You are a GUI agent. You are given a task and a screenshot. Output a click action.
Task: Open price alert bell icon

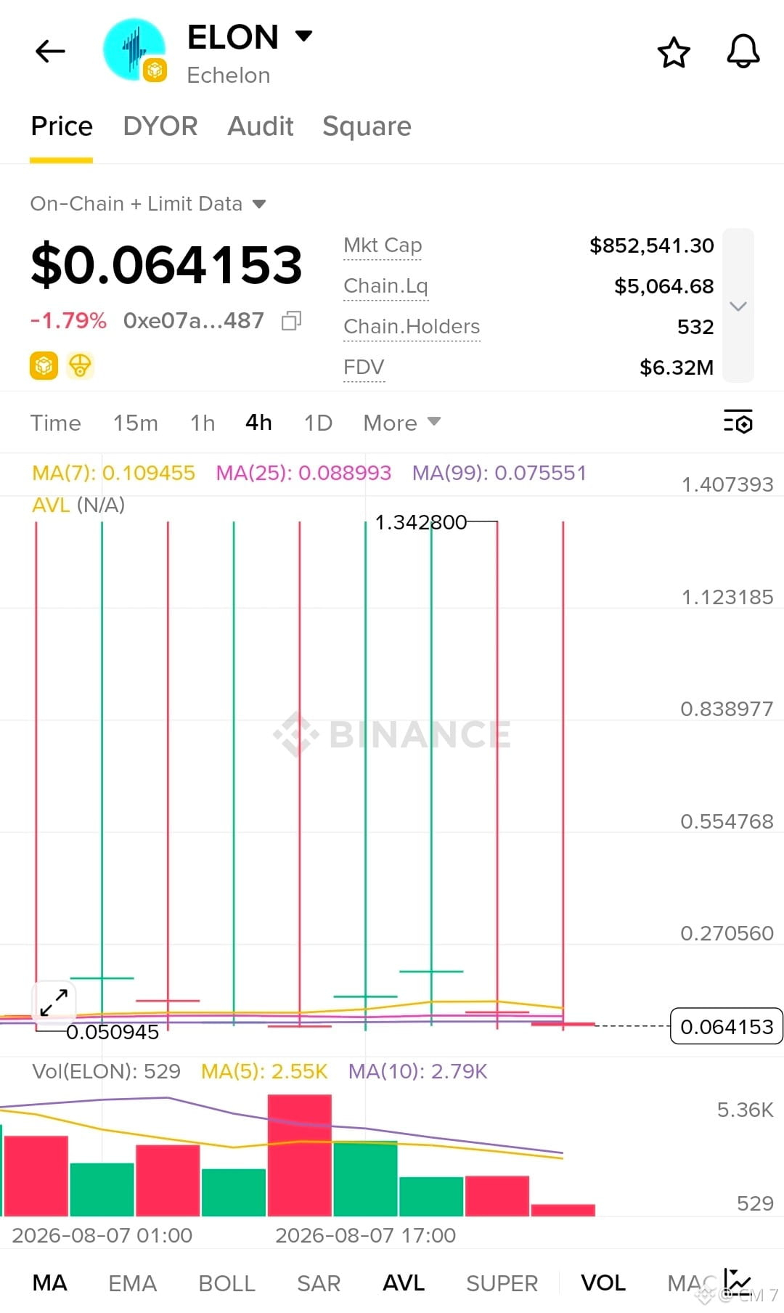tap(743, 52)
